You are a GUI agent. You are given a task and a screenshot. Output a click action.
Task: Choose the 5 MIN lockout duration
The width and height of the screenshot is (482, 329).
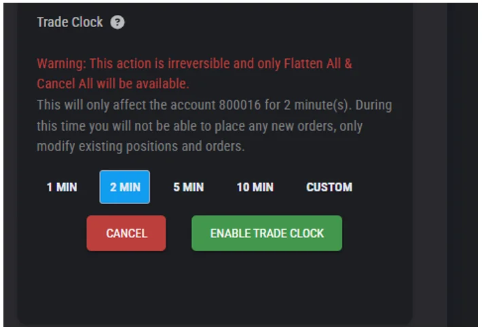coord(188,187)
